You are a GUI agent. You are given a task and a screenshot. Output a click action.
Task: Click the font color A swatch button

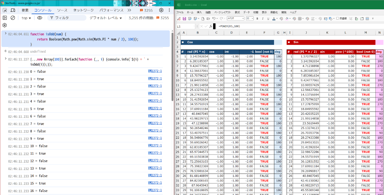point(273,19)
